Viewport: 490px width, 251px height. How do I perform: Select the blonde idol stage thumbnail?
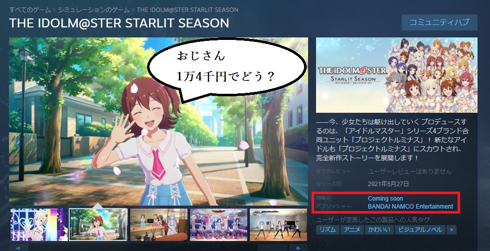click(39, 225)
